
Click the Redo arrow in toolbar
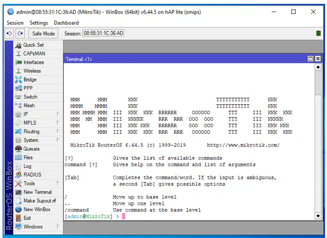point(20,33)
